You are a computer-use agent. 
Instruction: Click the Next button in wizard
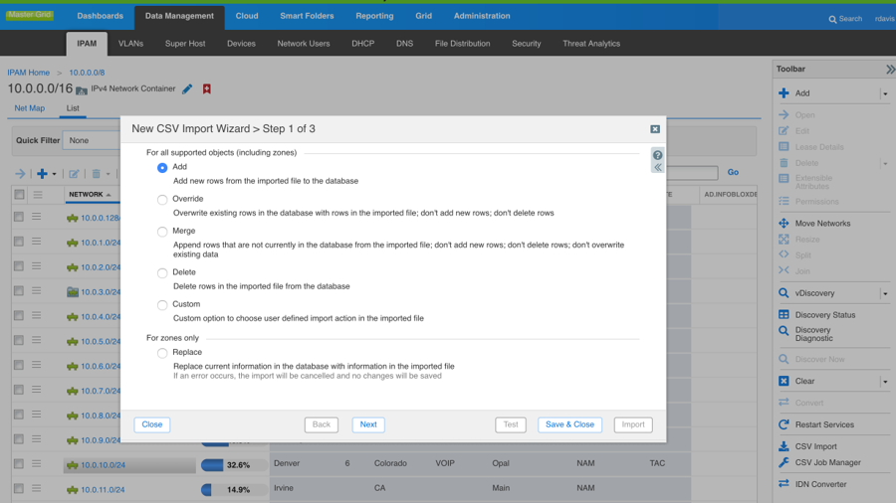[367, 424]
